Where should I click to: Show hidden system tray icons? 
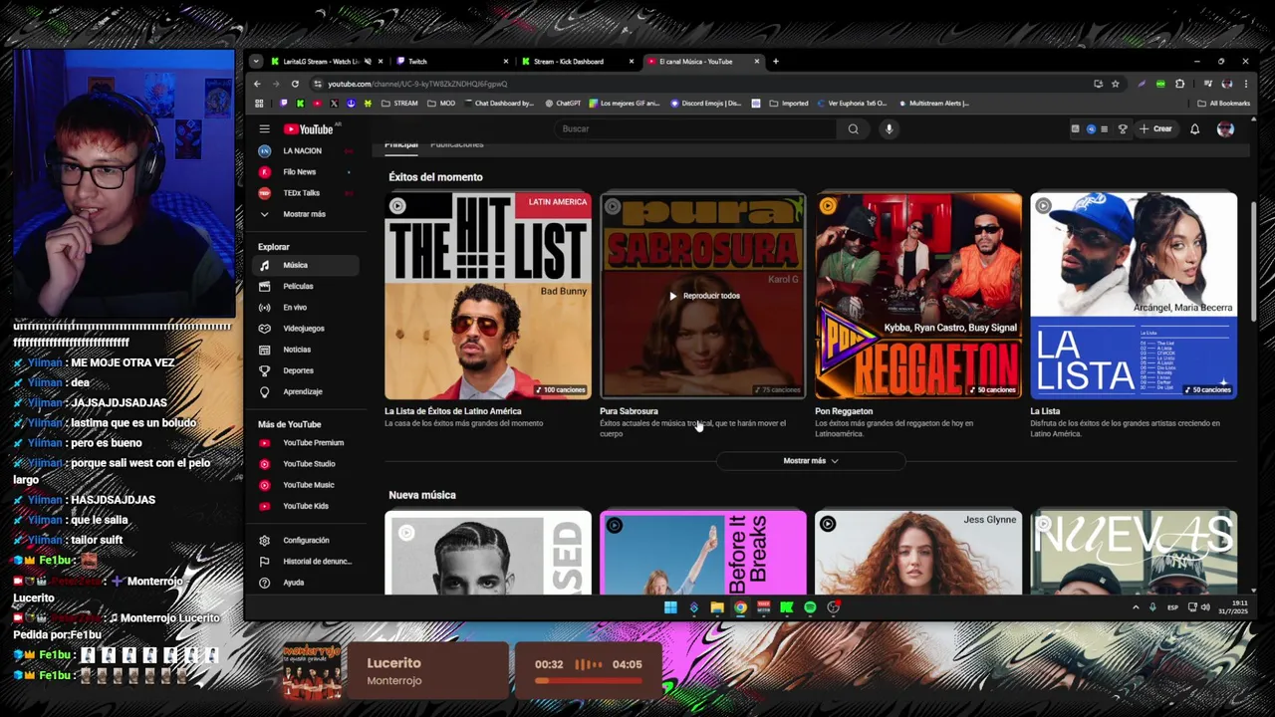tap(1136, 607)
